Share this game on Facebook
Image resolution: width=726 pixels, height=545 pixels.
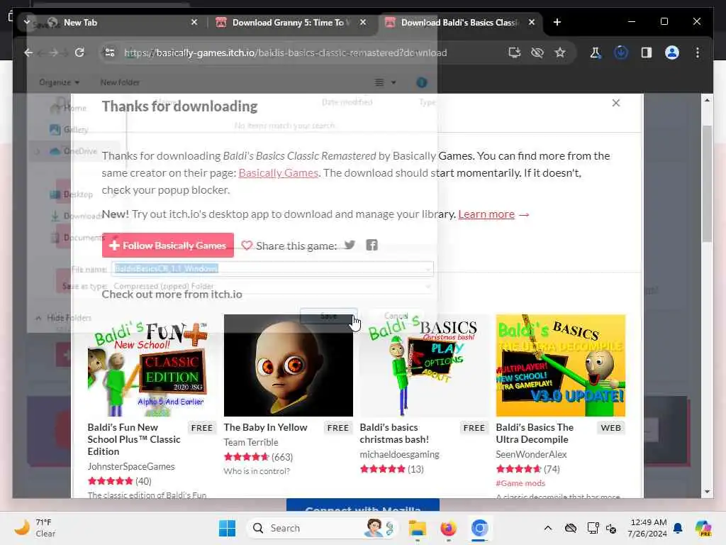click(372, 245)
